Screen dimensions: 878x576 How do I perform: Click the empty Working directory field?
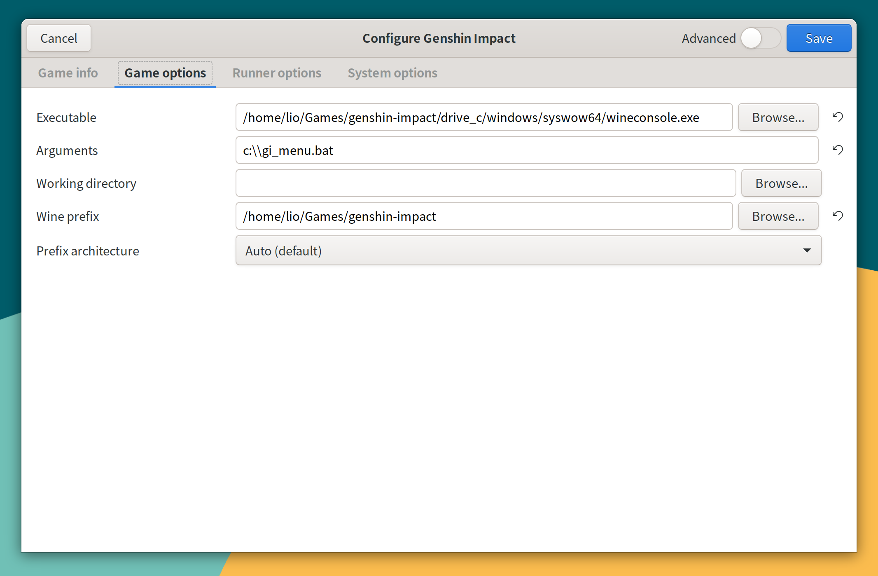(486, 183)
